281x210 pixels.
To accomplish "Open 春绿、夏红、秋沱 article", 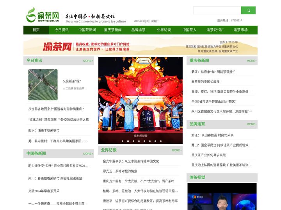I will point(222,92).
